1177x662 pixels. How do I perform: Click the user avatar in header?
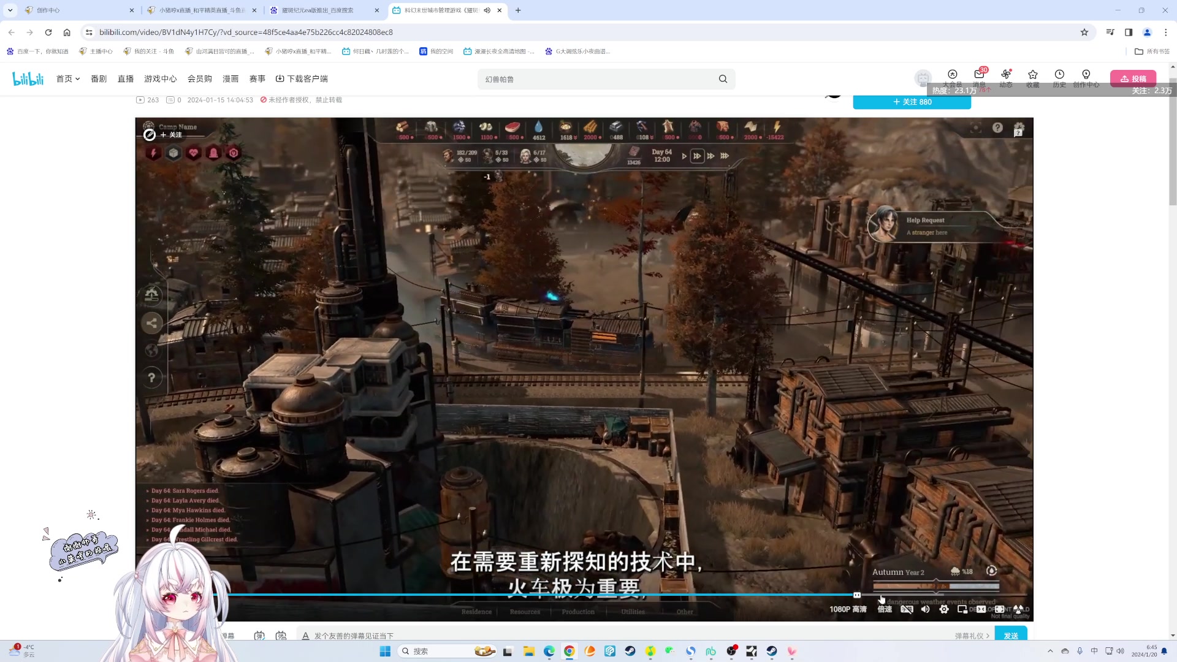(x=923, y=78)
